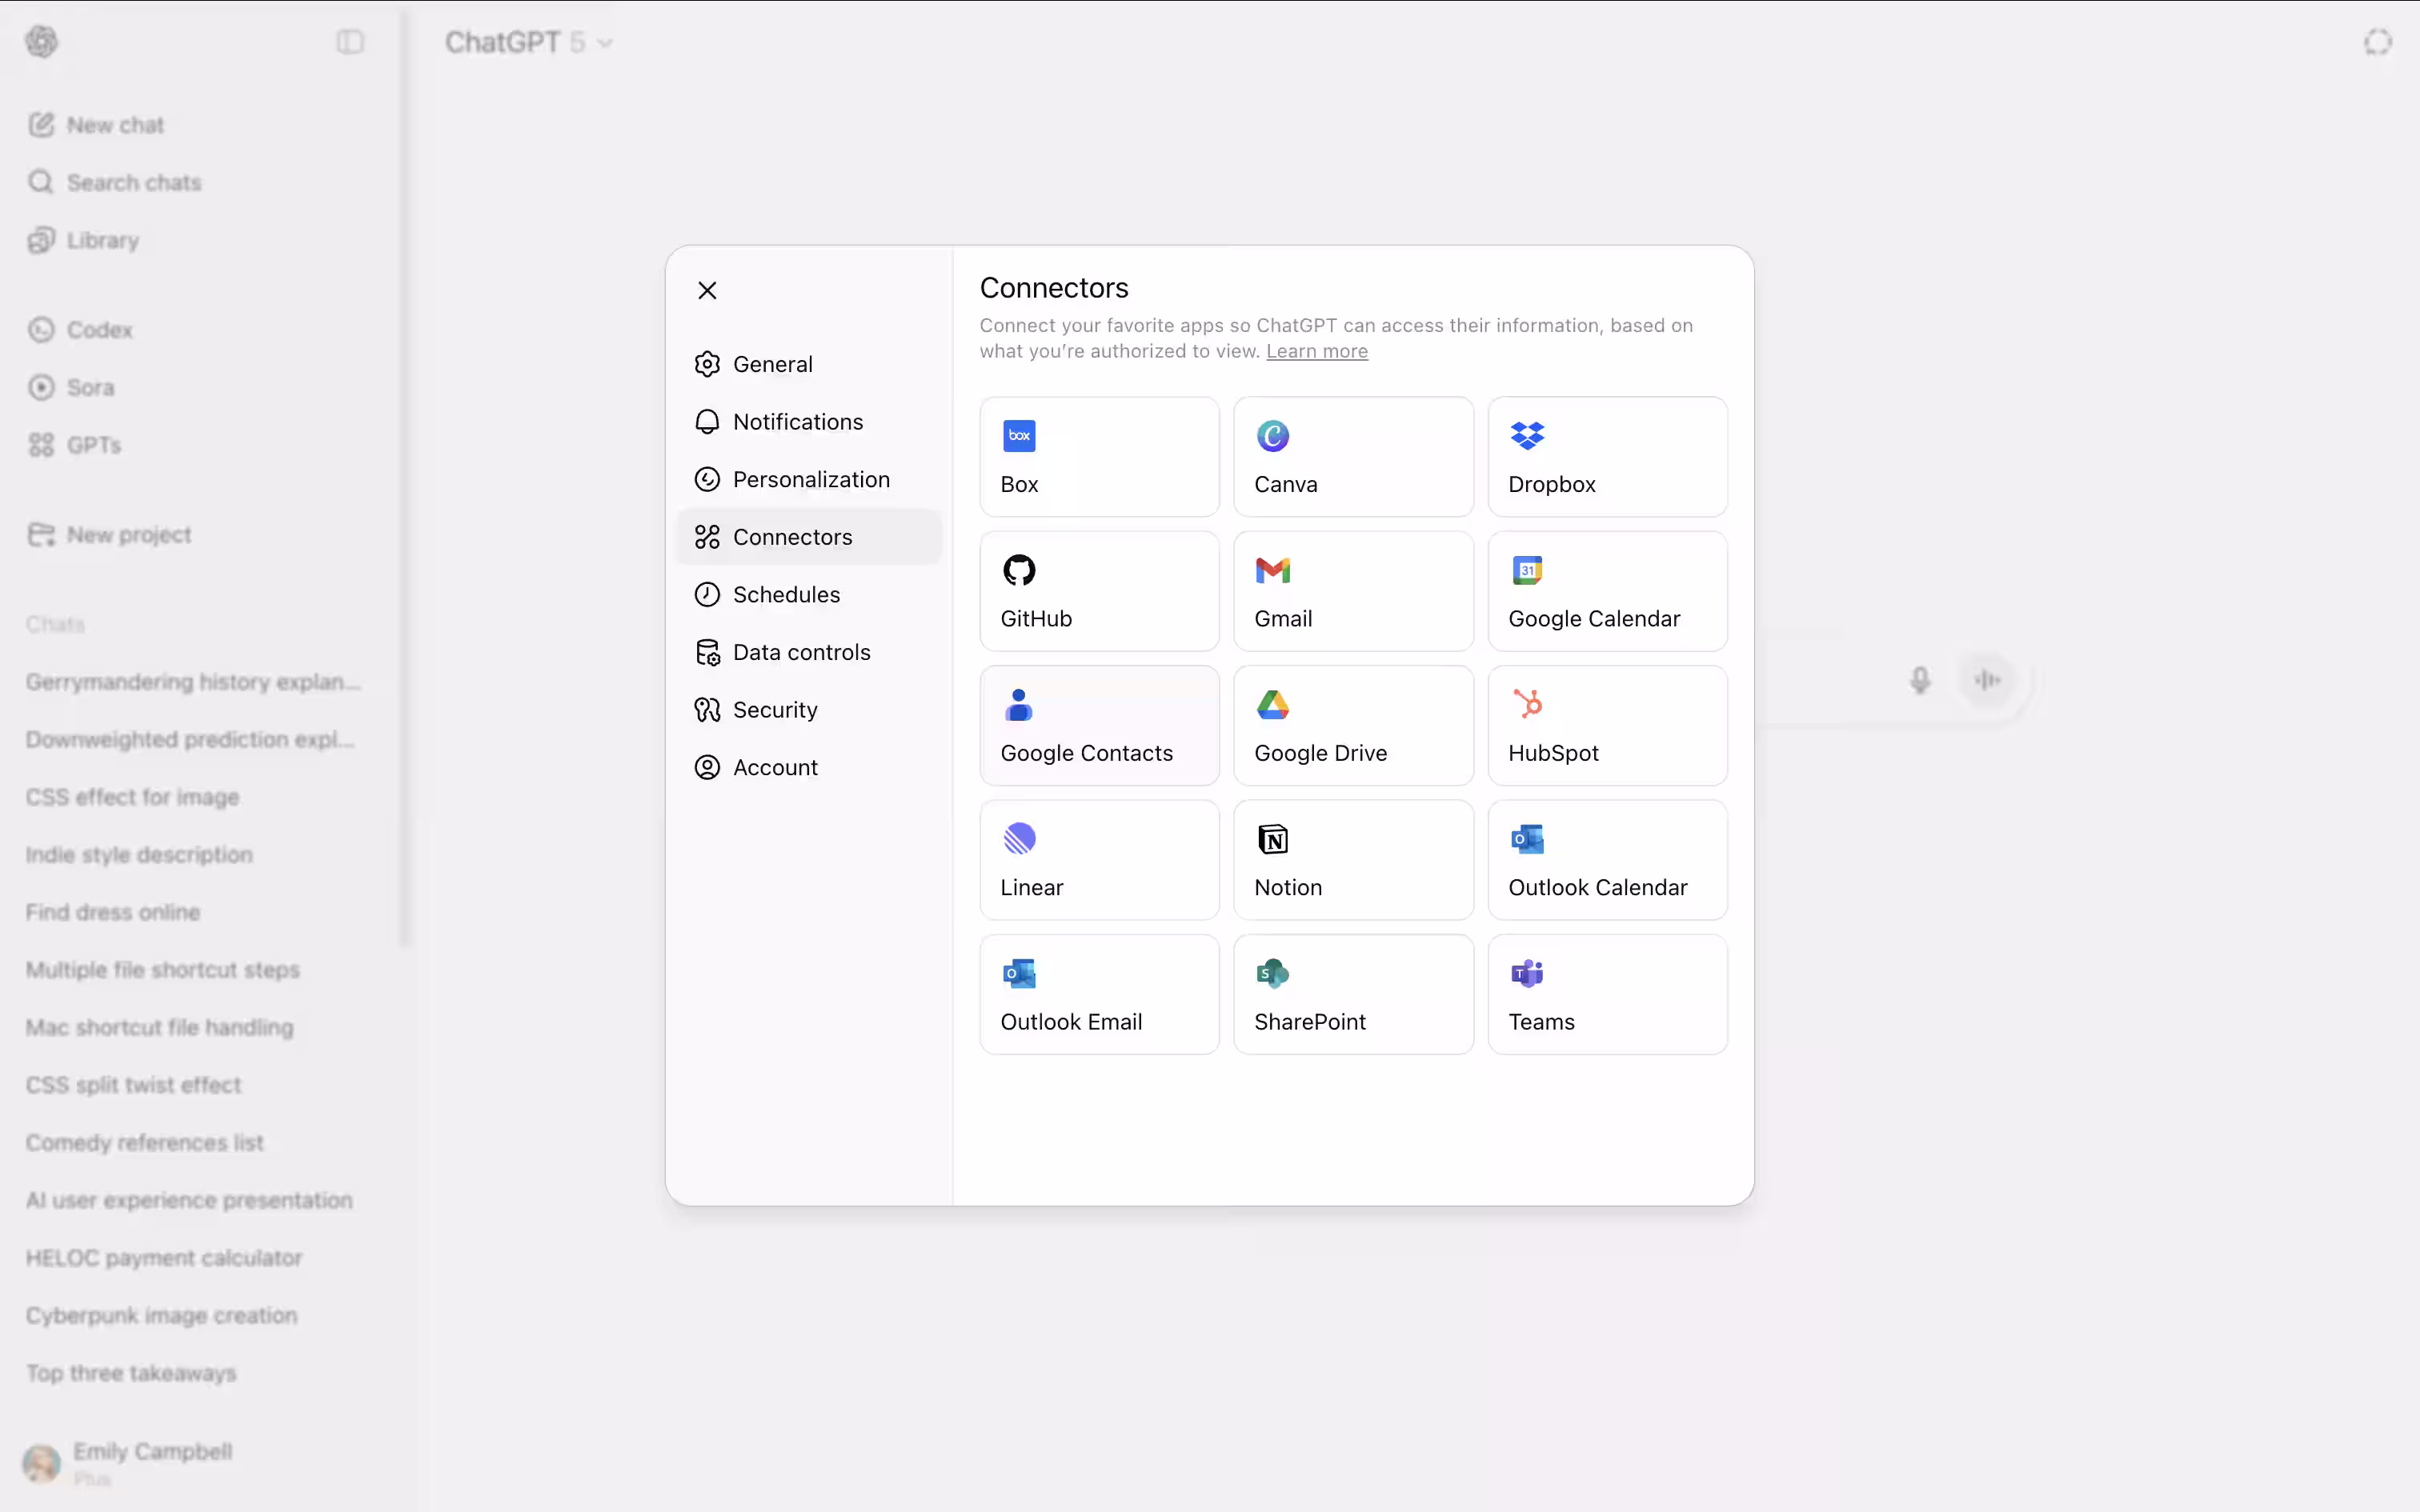Screen dimensions: 2420x1512
Task: Open chat 'Downweighted prediction expl...'
Action: pos(190,739)
